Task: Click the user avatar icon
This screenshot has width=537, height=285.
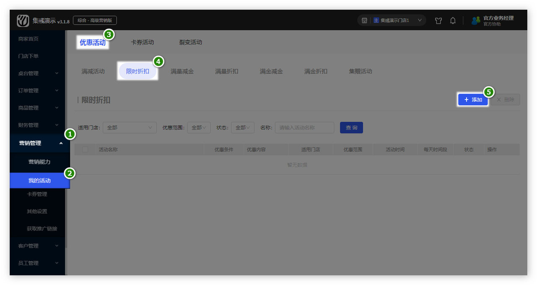Action: point(476,21)
